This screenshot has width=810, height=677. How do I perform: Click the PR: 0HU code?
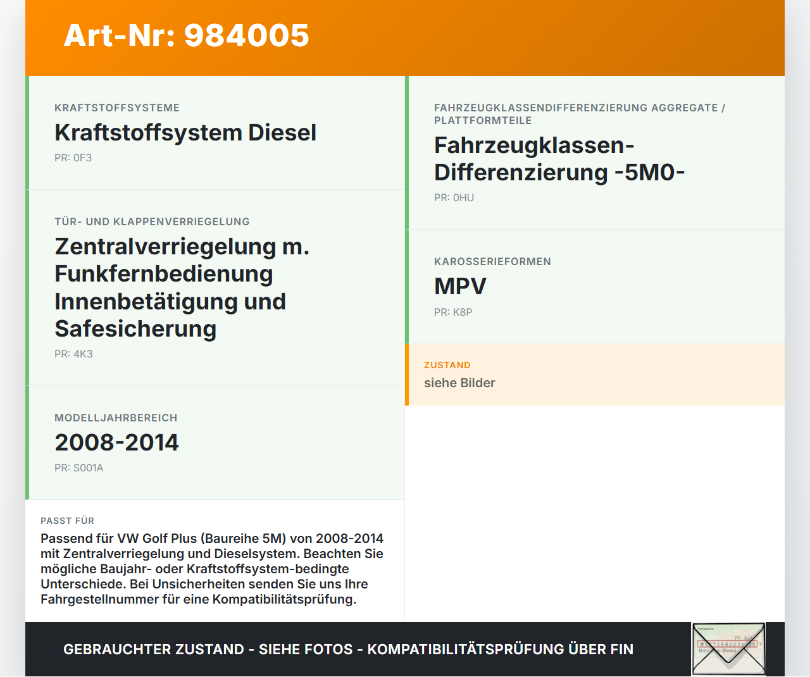(x=454, y=197)
